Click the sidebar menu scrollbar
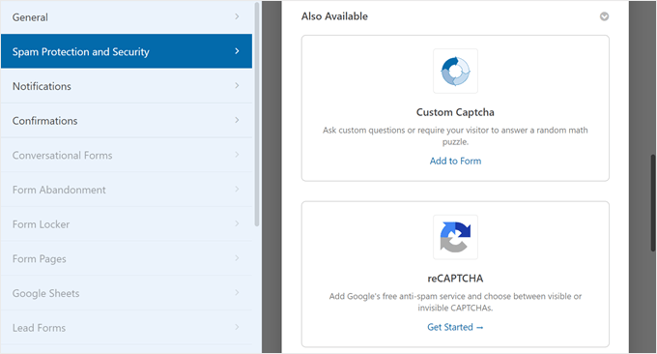Image resolution: width=657 pixels, height=354 pixels. [x=257, y=114]
